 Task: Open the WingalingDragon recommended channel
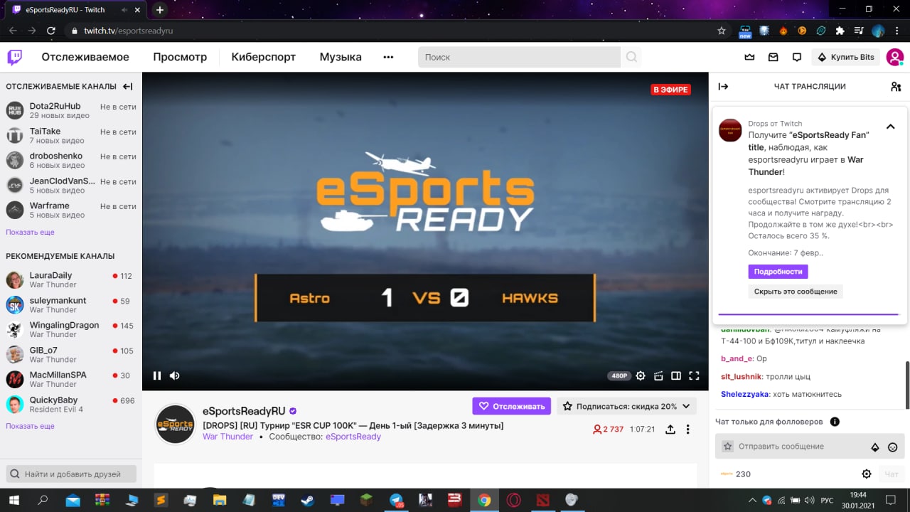pos(71,329)
